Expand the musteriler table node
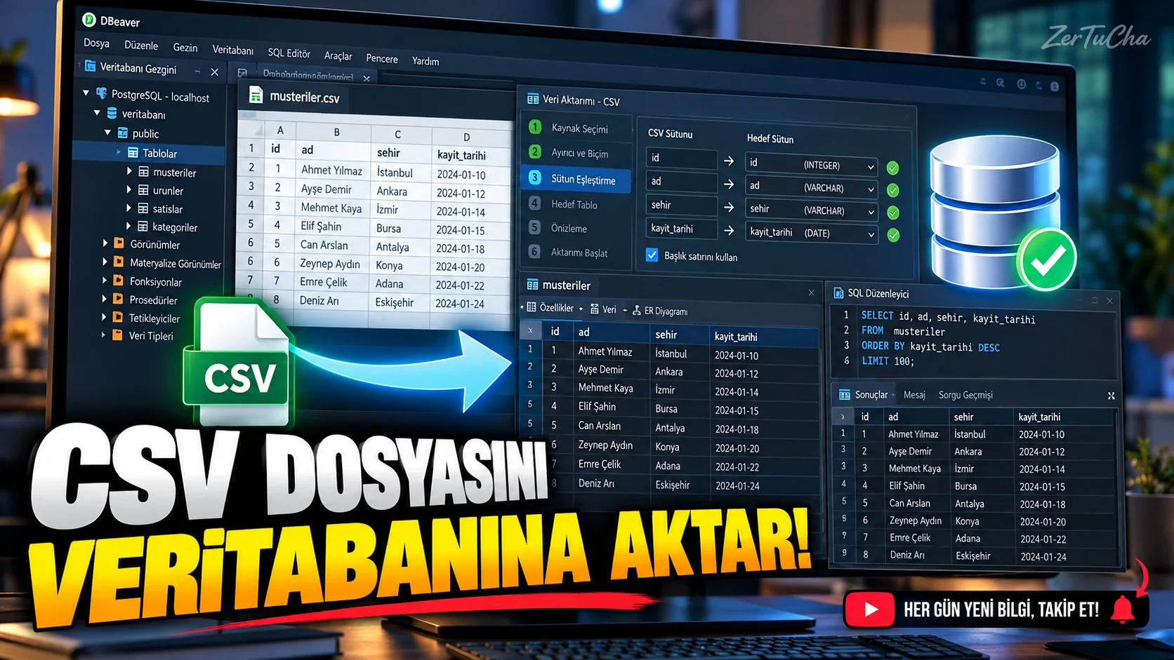 pos(128,171)
